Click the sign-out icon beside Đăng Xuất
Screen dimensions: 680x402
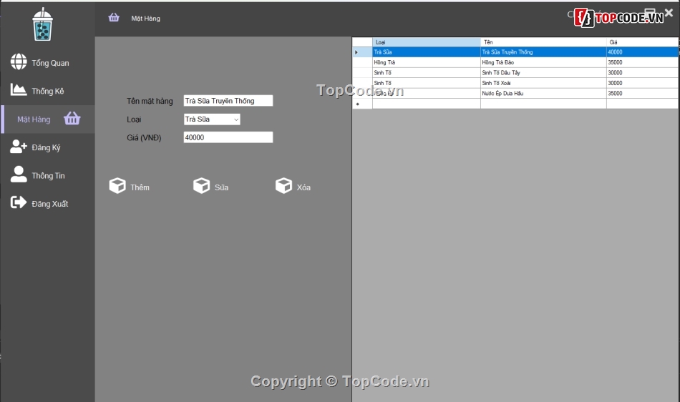19,203
